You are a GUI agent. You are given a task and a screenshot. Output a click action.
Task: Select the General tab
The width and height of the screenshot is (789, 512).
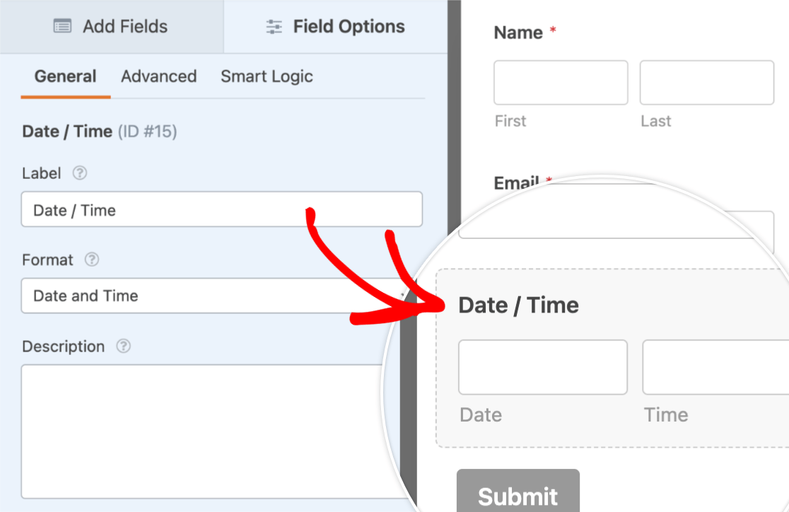(65, 76)
